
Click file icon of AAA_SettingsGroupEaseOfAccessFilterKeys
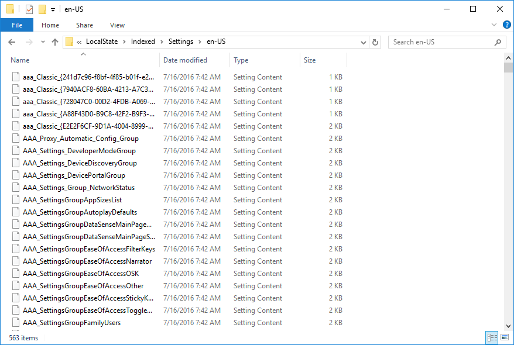(x=16, y=249)
